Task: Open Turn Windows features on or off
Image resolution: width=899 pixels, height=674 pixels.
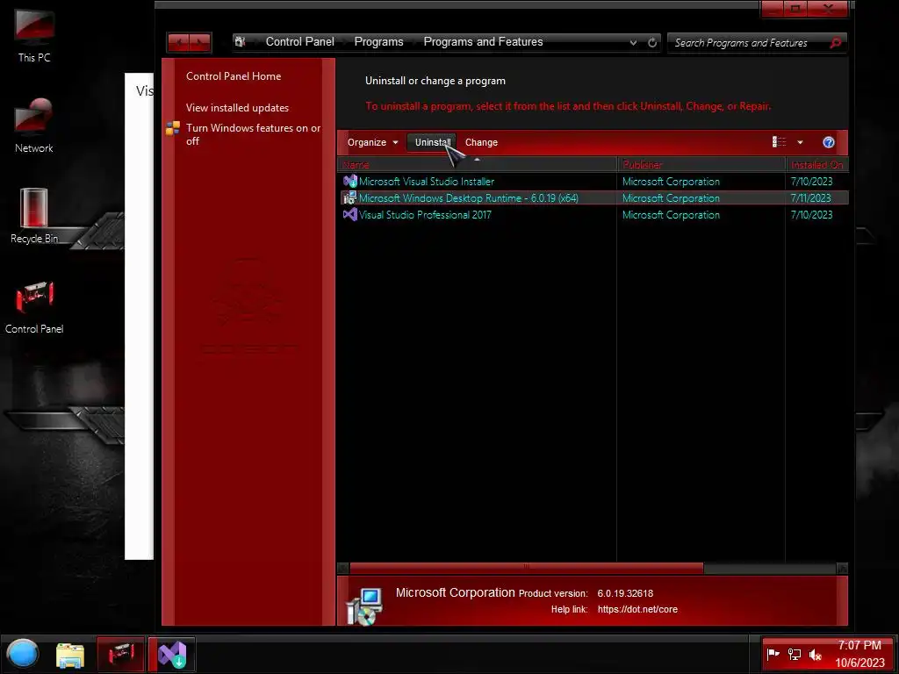Action: pos(253,134)
